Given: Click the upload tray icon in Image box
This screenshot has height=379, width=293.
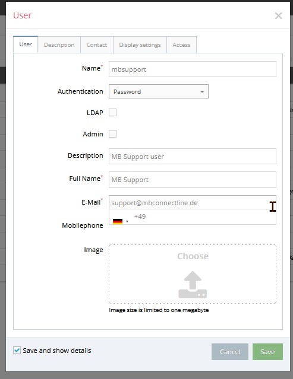Looking at the screenshot, I should click(193, 285).
